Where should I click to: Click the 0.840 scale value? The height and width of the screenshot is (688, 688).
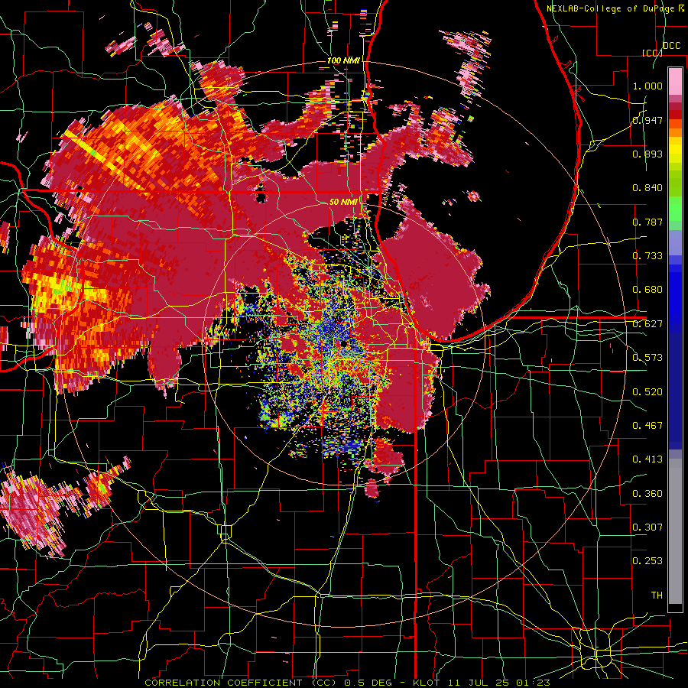click(647, 188)
